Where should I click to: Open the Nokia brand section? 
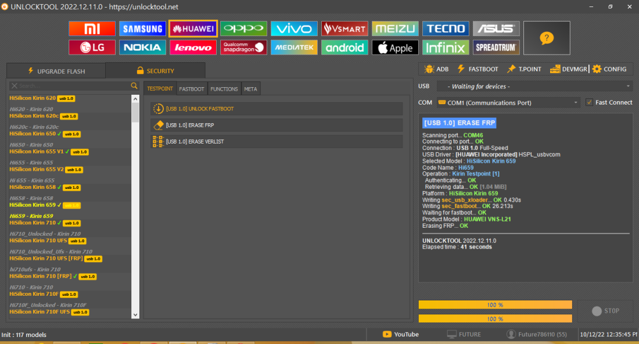click(x=143, y=47)
